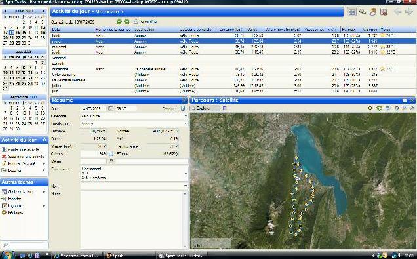The height and width of the screenshot is (259, 417).
Task: Select the juillet summary row
Action: click(233, 86)
